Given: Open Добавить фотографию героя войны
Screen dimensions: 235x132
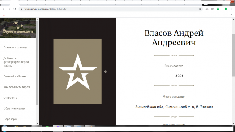Looking at the screenshot, I should pyautogui.click(x=16, y=62).
